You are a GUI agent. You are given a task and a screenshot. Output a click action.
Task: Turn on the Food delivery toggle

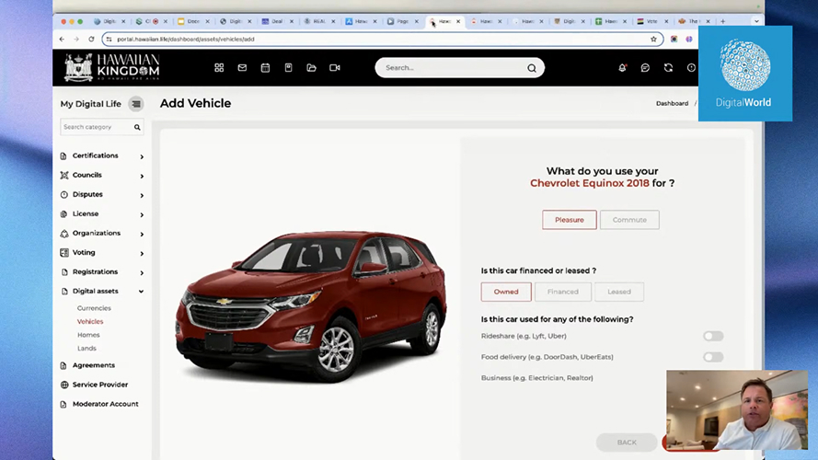coord(713,357)
